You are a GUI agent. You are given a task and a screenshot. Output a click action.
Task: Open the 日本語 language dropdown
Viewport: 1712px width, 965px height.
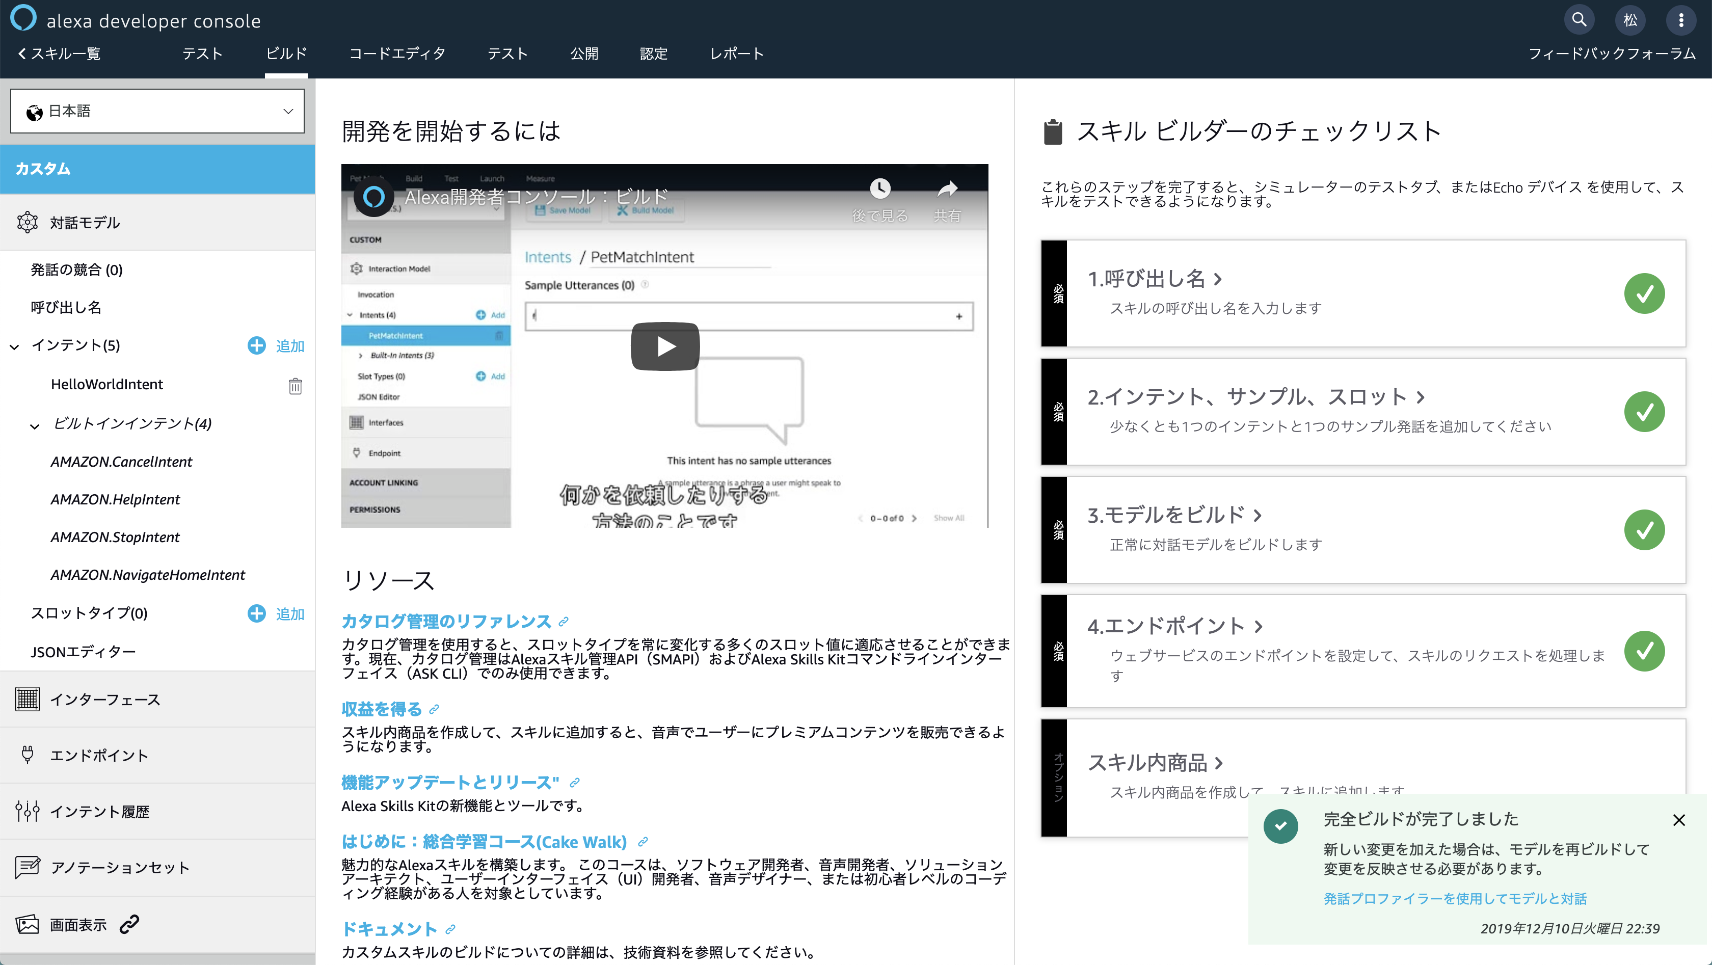pyautogui.click(x=157, y=111)
